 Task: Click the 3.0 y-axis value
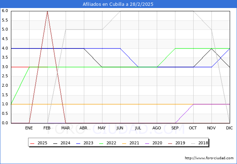(x=5, y=67)
